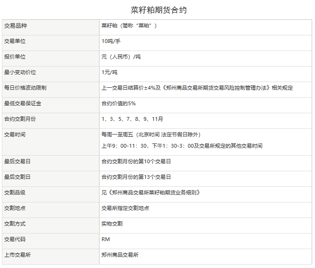The width and height of the screenshot is (315, 268).
Task: Select the 元（人民币）/吨 cell
Action: point(121,57)
